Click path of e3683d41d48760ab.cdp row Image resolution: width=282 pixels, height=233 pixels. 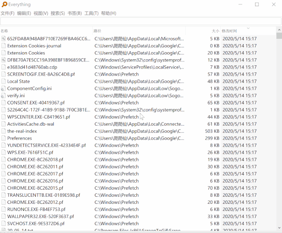coord(139,67)
